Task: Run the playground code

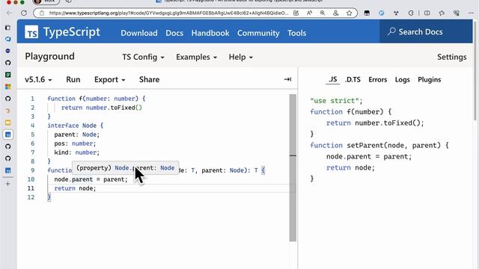Action: pyautogui.click(x=73, y=80)
